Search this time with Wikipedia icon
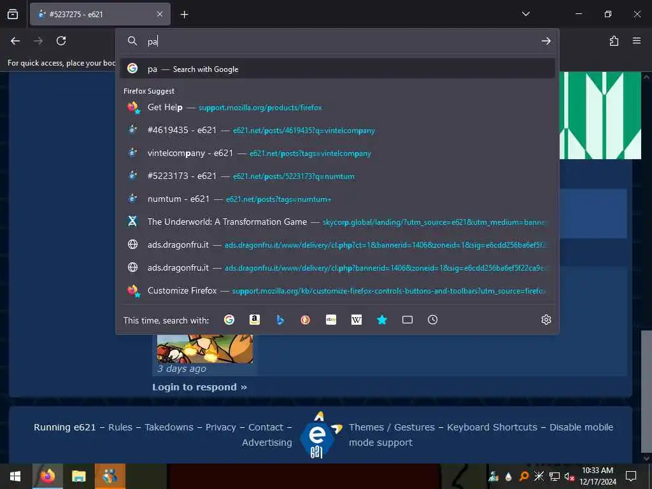 pos(357,320)
